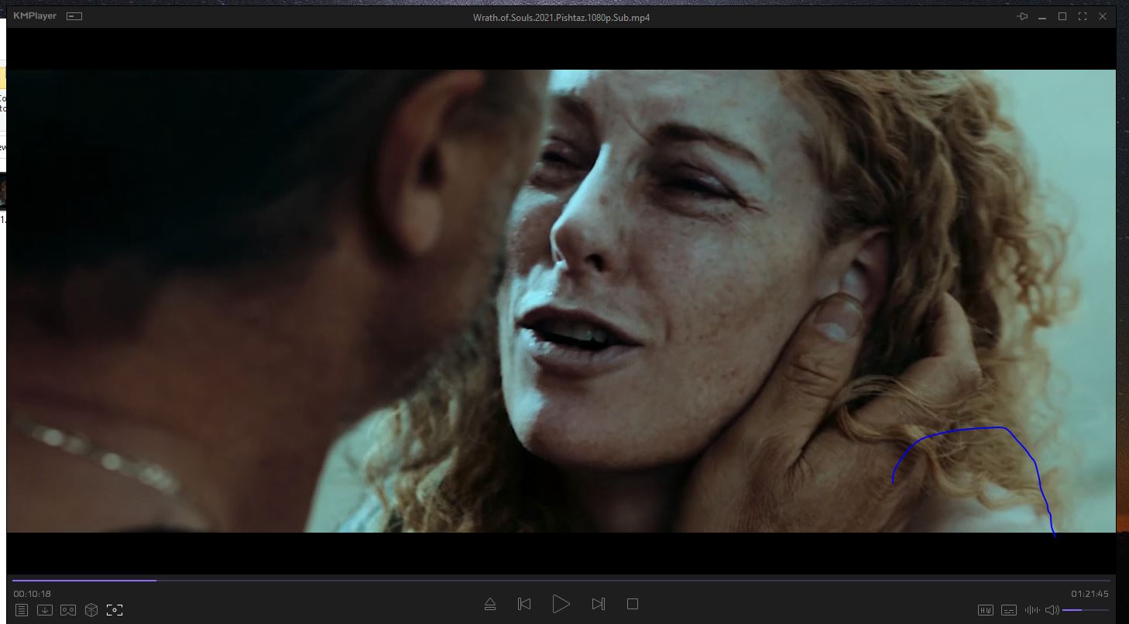Screen dimensions: 1129x624
Task: Click the 3D cube icon
Action: (x=91, y=610)
